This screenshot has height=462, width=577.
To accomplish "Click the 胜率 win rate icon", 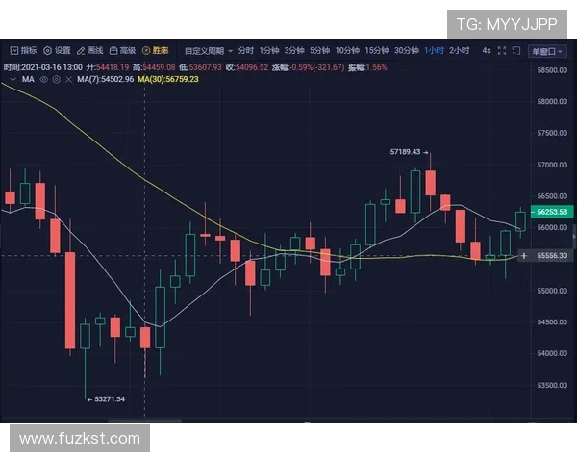I will coord(155,50).
